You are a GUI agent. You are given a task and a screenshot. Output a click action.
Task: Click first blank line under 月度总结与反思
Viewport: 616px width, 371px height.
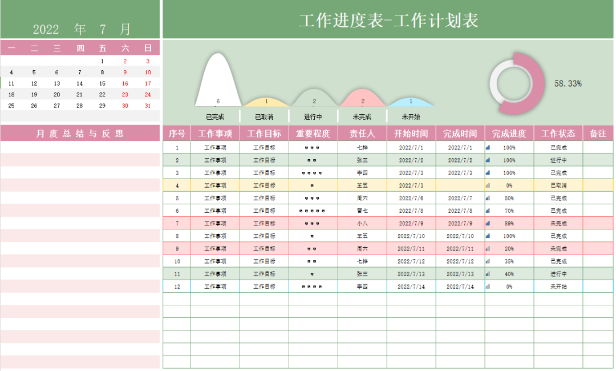pyautogui.click(x=80, y=147)
